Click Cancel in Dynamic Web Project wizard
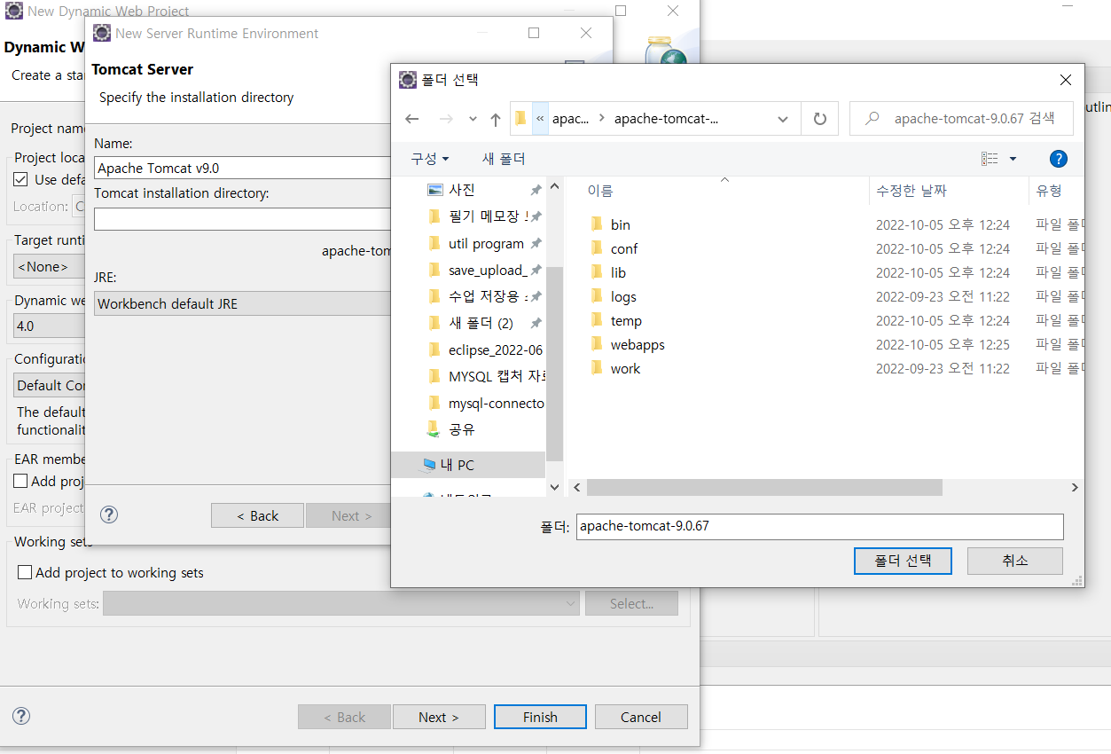The height and width of the screenshot is (754, 1111). coord(641,717)
